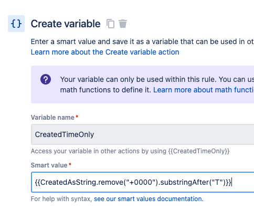Image resolution: width=254 pixels, height=210 pixels.
Task: Click the red asterisk beside Smart value
Action: point(70,164)
